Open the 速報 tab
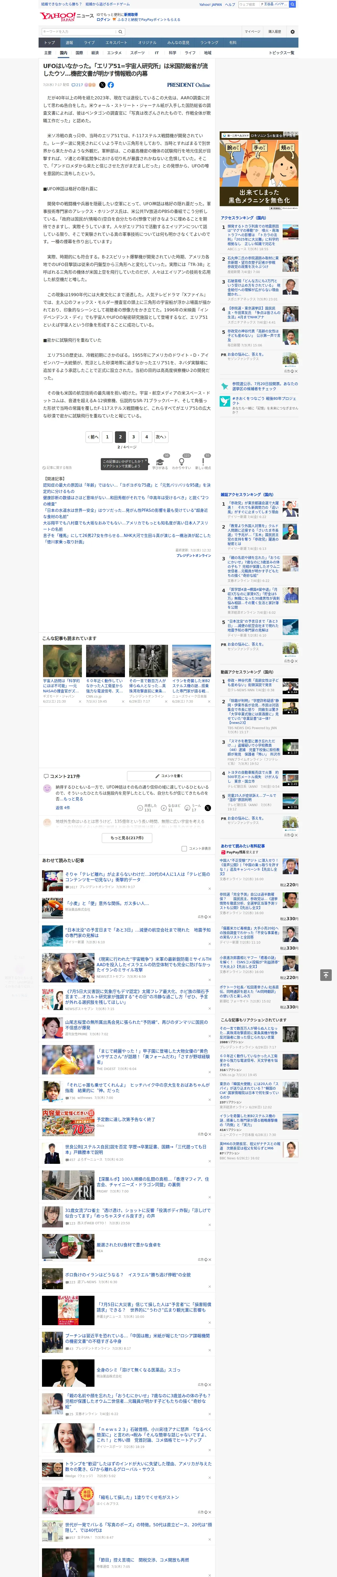 pos(69,43)
